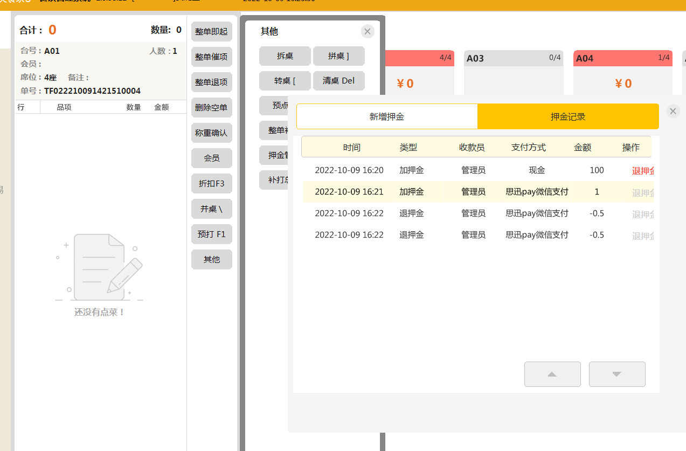The width and height of the screenshot is (686, 451).
Task: Select the 押金记录 tab
Action: point(568,116)
